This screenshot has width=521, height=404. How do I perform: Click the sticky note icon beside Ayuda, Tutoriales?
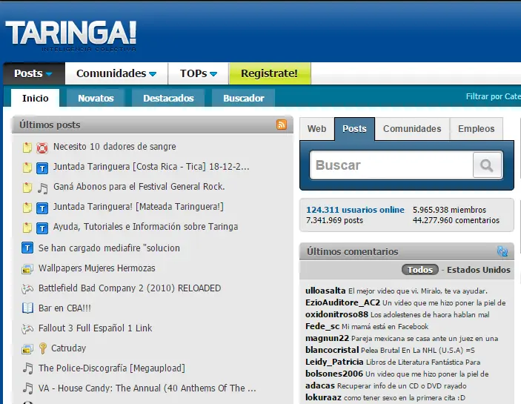(x=27, y=228)
